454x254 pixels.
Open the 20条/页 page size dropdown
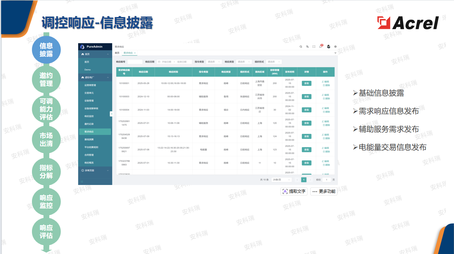(x=282, y=180)
